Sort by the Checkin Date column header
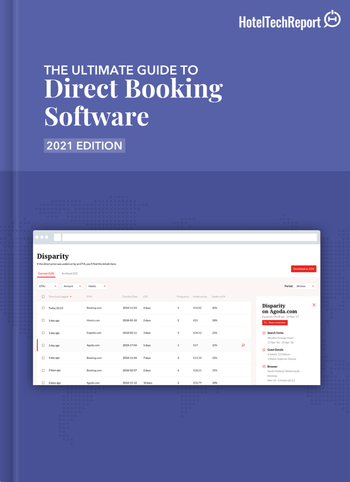The height and width of the screenshot is (482, 350). (130, 297)
